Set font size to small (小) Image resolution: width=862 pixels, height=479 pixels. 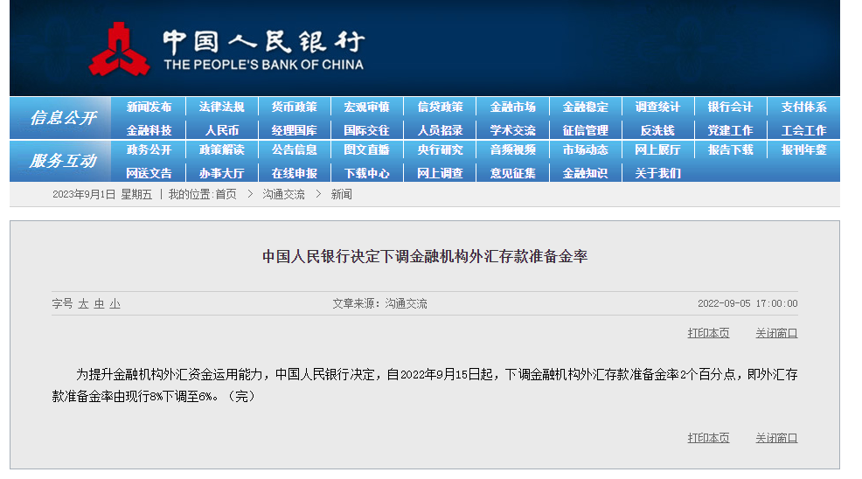click(x=115, y=303)
